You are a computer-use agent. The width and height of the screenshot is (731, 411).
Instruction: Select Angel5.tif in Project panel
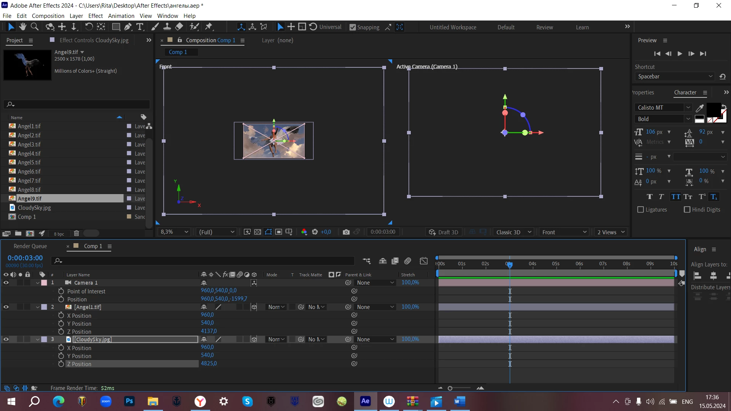tap(29, 162)
